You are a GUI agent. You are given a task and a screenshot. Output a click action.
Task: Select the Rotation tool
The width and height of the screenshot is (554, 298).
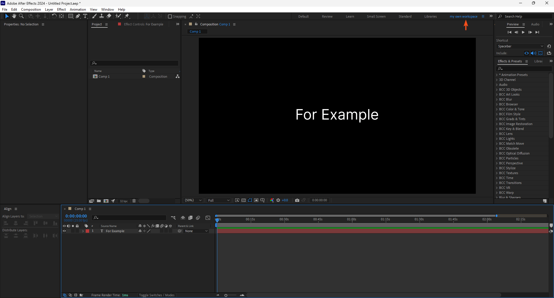pyautogui.click(x=54, y=16)
